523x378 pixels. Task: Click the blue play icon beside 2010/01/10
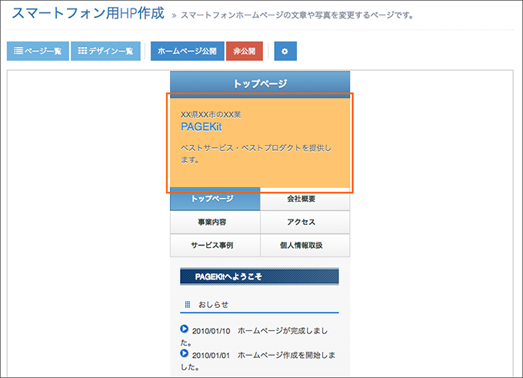pos(184,329)
